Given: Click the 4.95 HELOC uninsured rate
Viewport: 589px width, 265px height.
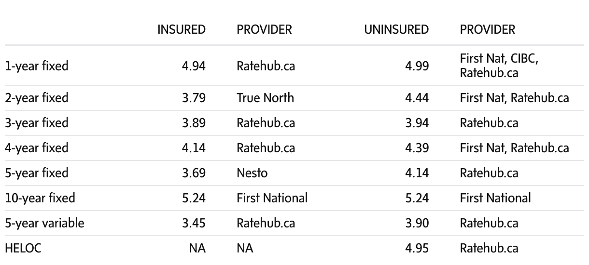Looking at the screenshot, I should point(417,248).
